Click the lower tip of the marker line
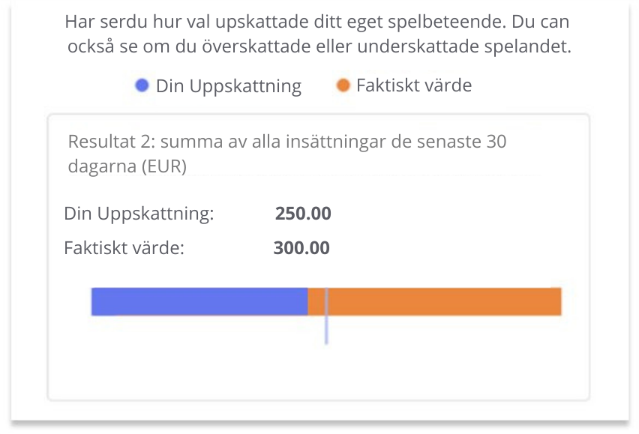 point(326,343)
